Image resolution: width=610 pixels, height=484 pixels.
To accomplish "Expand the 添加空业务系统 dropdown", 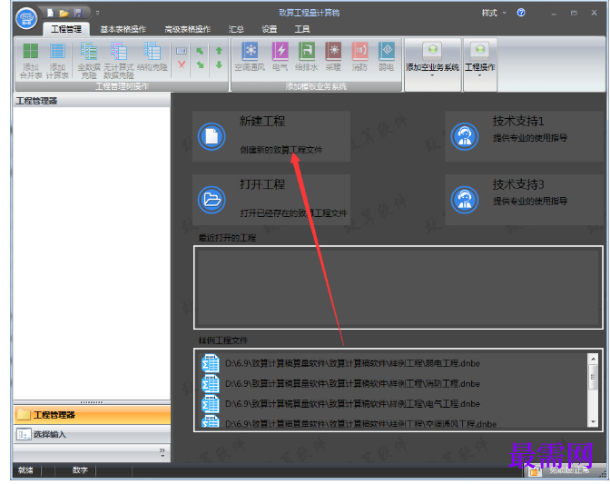I will [x=433, y=64].
